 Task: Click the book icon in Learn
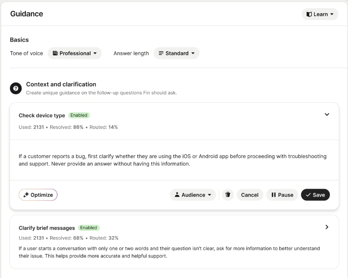tap(309, 14)
